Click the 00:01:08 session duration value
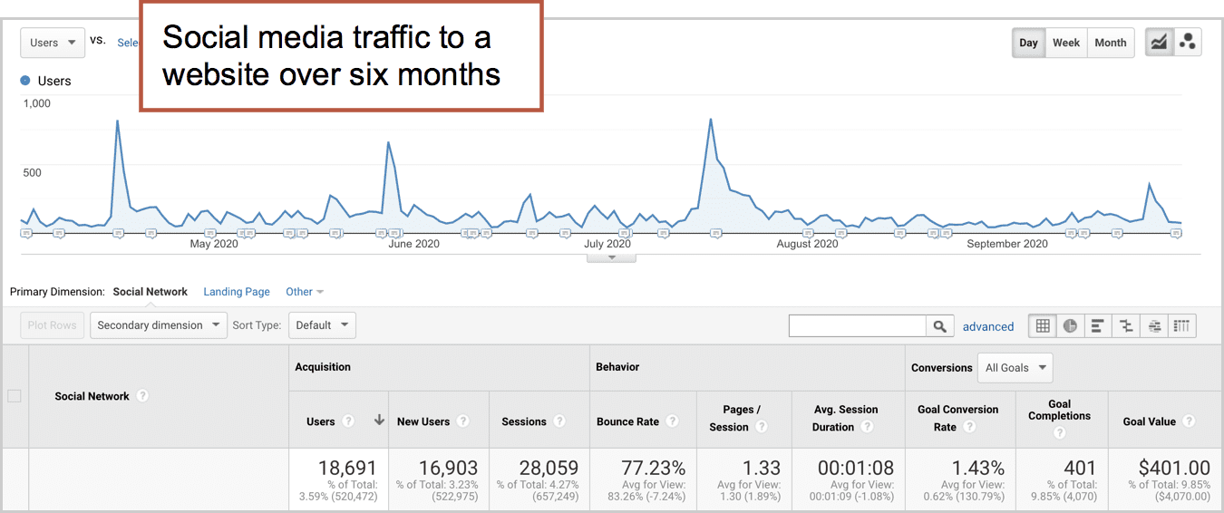The height and width of the screenshot is (513, 1224). point(856,468)
